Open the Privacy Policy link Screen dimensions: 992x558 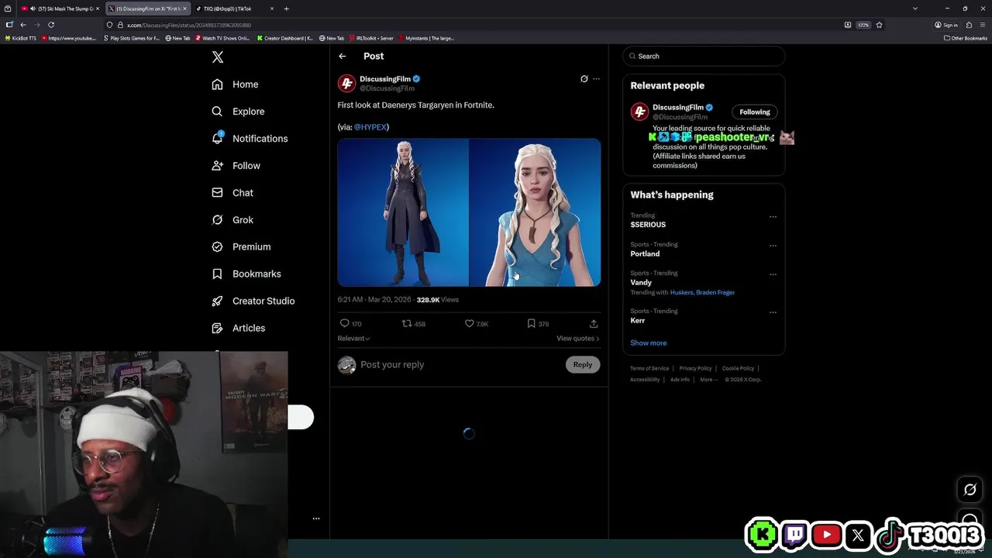coord(695,369)
